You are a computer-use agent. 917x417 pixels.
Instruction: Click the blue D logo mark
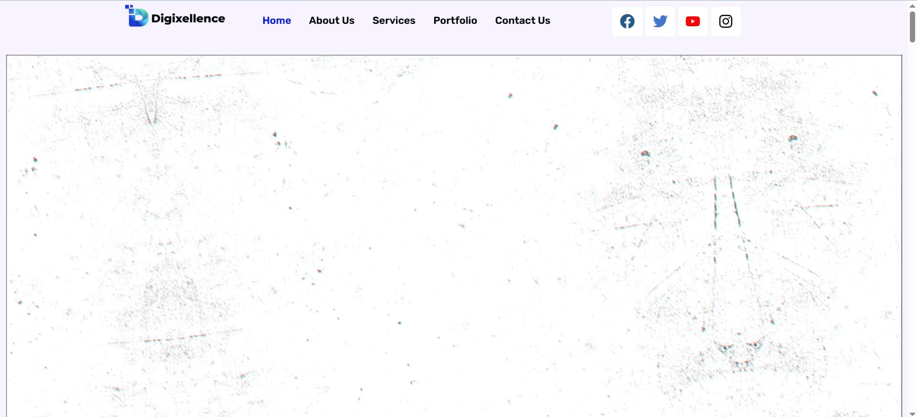point(137,17)
